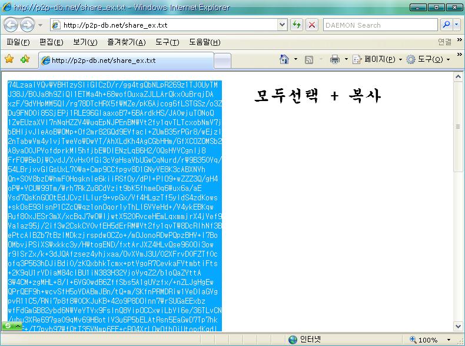Open the Print options dropdown arrow
Image resolution: width=465 pixels, height=346 pixels.
point(346,59)
